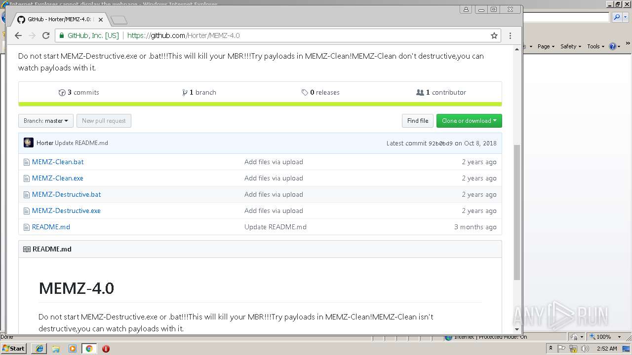The width and height of the screenshot is (632, 355).
Task: Open the Chrome three-dot menu
Action: 510,35
